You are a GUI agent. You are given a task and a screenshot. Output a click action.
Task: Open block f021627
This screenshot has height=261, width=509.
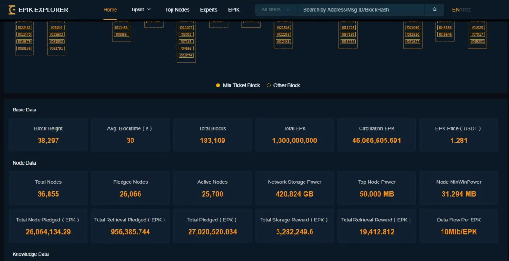(413, 41)
